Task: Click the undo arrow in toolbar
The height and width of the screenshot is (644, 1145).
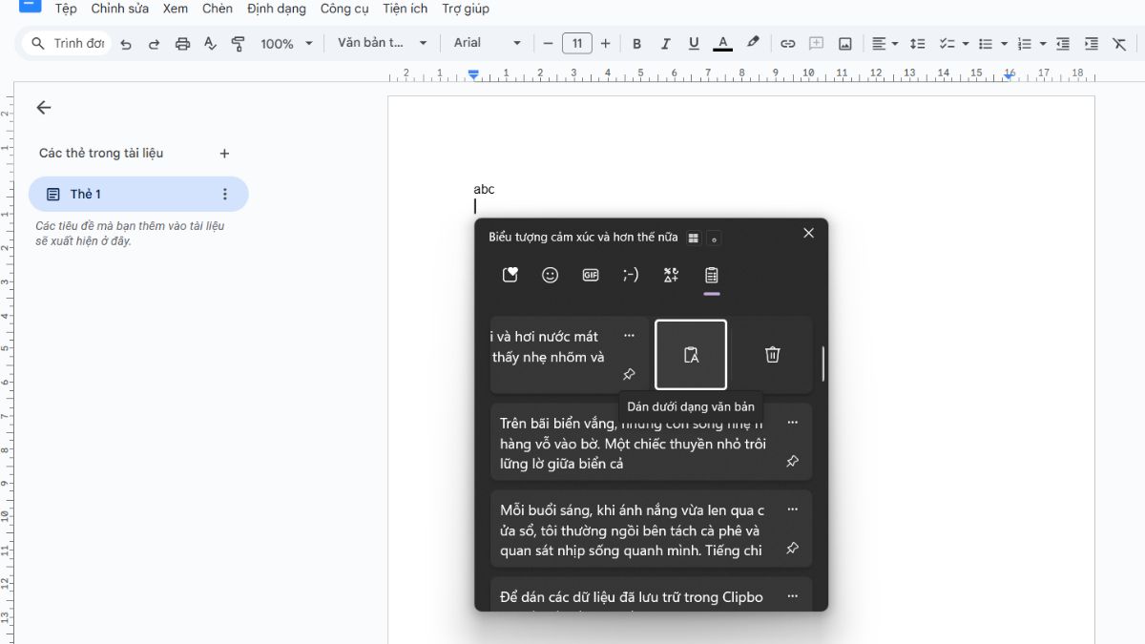Action: coord(126,44)
